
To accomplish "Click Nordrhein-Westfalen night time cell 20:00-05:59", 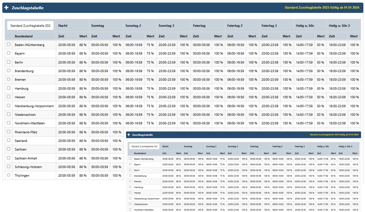I will point(66,123).
